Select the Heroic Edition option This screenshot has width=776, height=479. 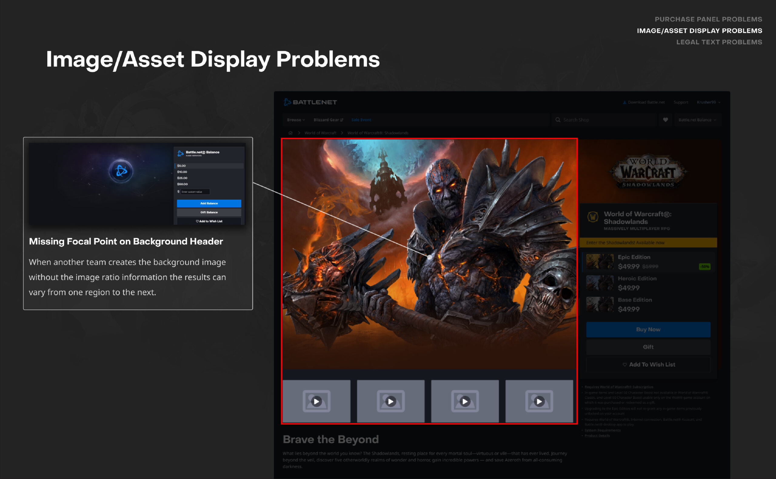(648, 283)
